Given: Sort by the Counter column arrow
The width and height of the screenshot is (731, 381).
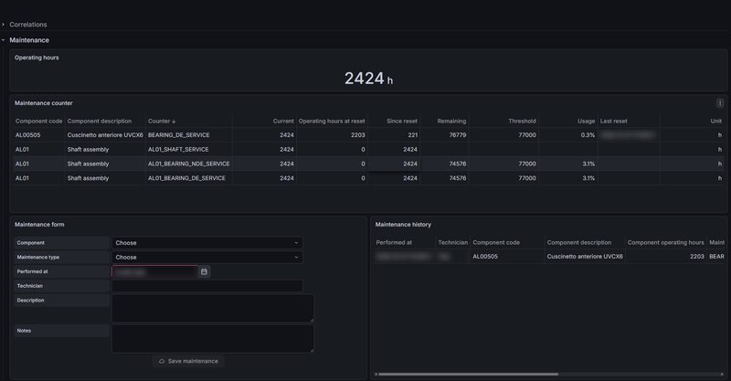Looking at the screenshot, I should (174, 122).
